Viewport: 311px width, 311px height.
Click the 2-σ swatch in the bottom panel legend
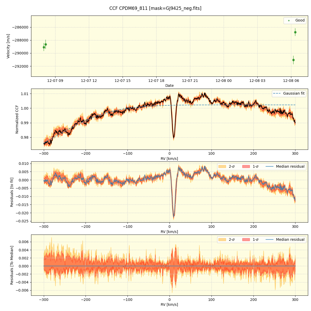222,239
